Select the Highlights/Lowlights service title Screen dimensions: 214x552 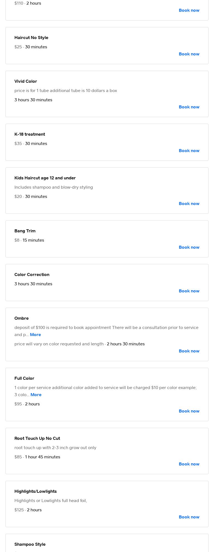[35, 491]
